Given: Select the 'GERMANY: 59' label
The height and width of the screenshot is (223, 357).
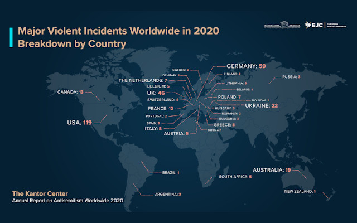Looking at the screenshot, I should tap(246, 66).
